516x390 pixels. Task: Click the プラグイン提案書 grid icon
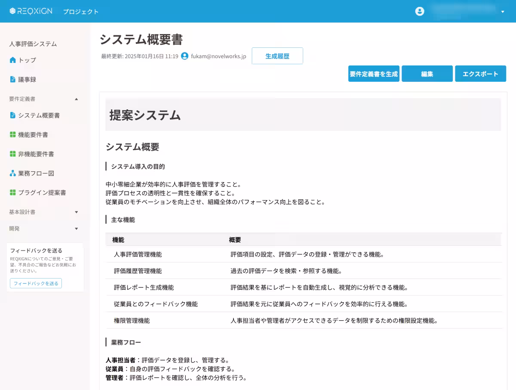click(13, 192)
